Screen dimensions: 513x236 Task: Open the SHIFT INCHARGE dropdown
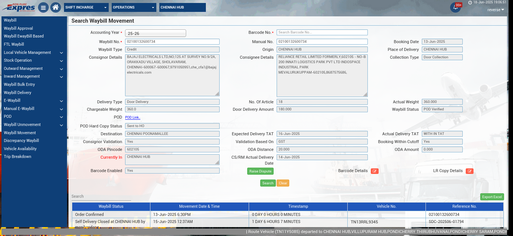(x=86, y=7)
